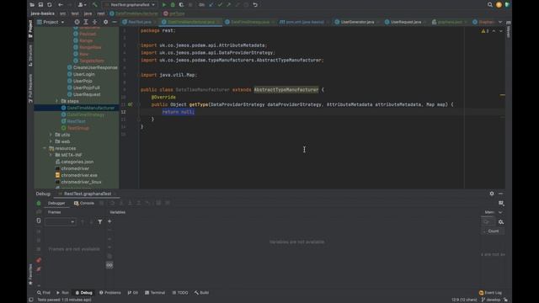This screenshot has width=539, height=303.
Task: Click the Open folder toolbar icon
Action: point(32,5)
